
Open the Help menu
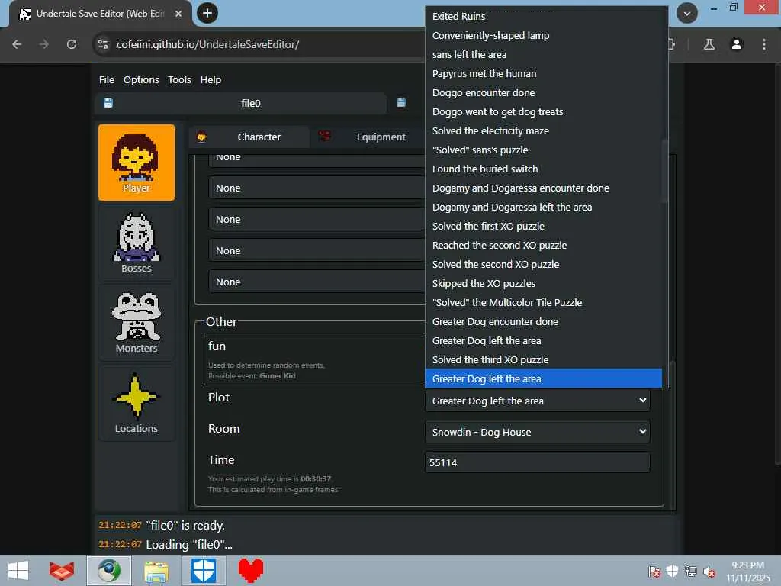click(x=211, y=79)
